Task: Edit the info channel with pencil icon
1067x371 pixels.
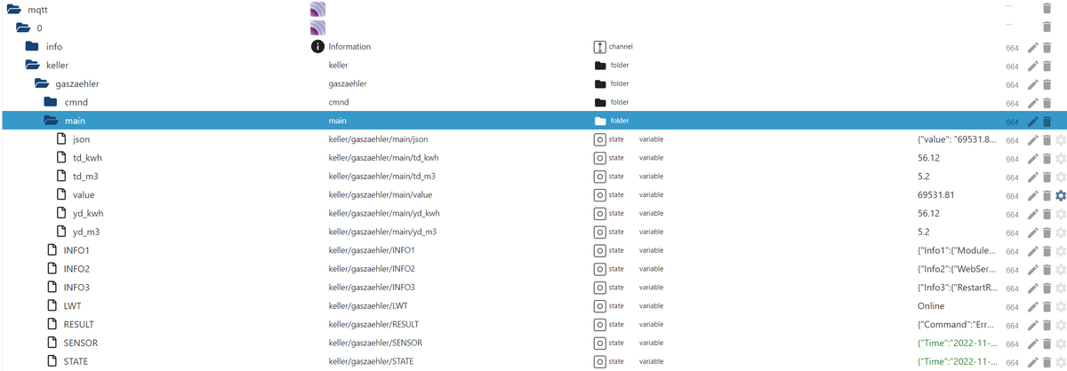Action: pyautogui.click(x=1032, y=47)
